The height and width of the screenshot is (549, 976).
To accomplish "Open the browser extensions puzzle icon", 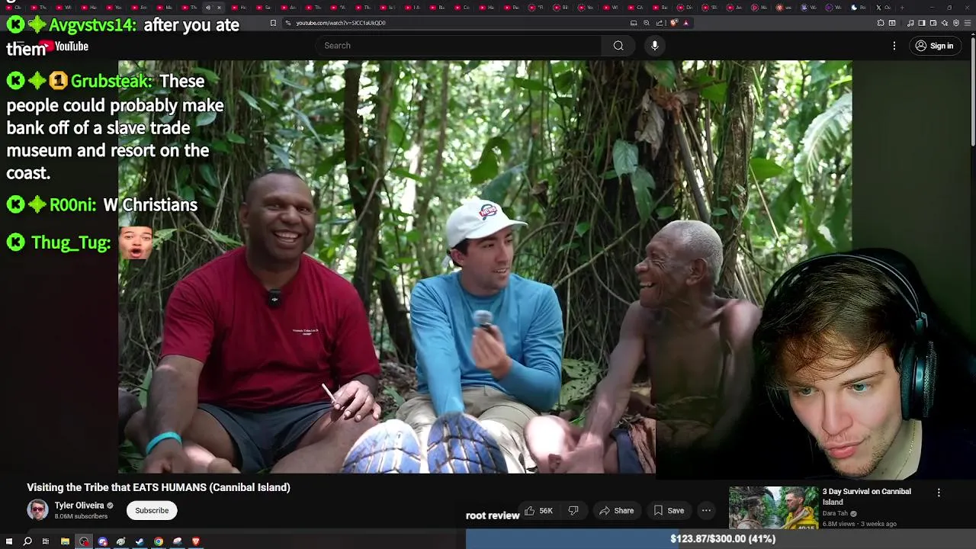I will coord(881,23).
